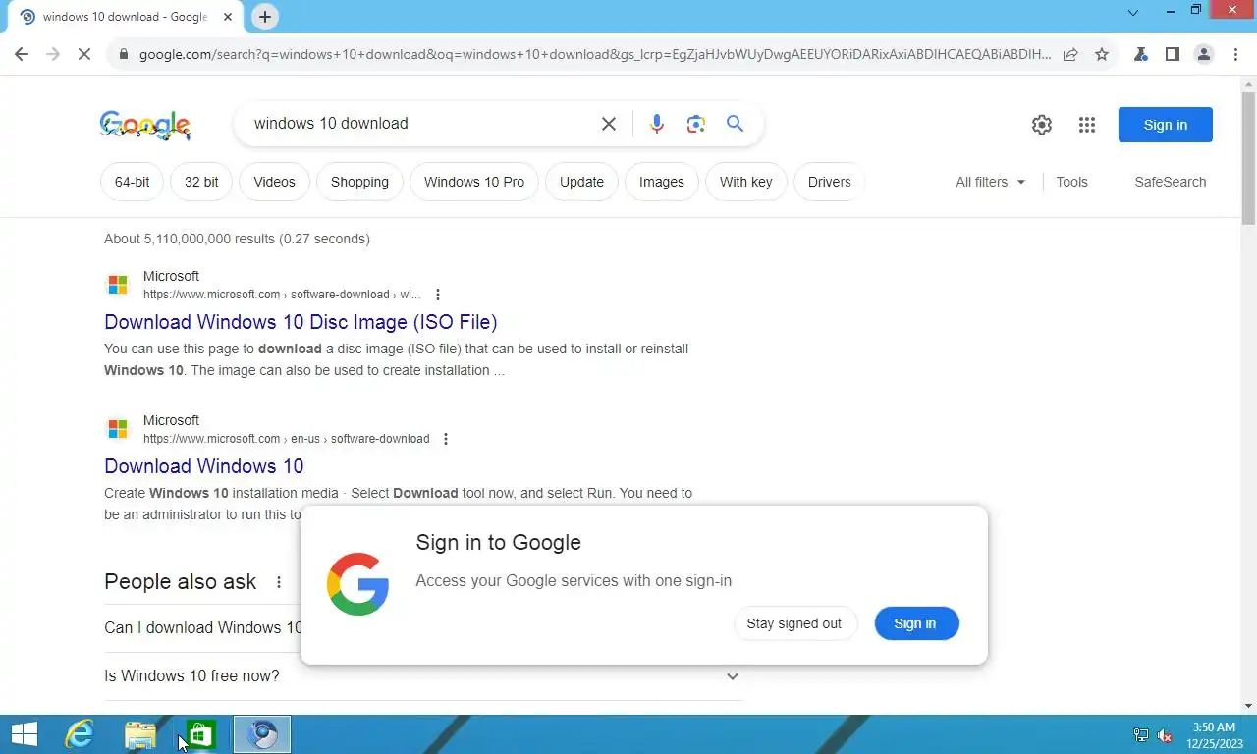Expand the 'Is Windows 10 free now?' question
The height and width of the screenshot is (754, 1257).
click(x=423, y=676)
